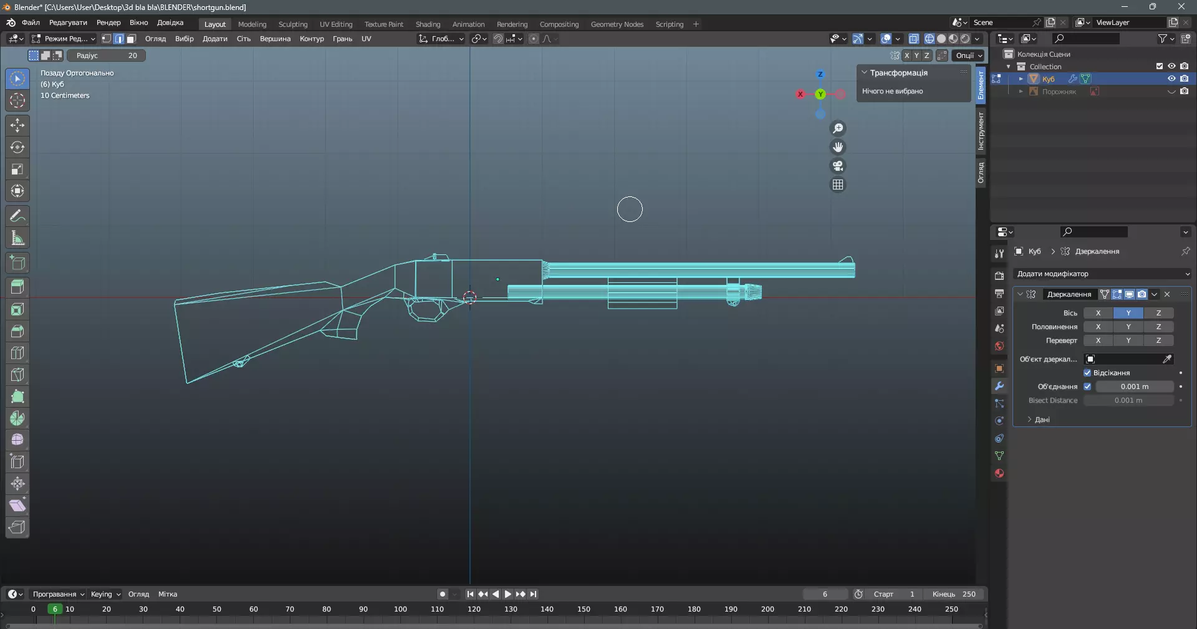Select the Cursor tool in toolbar
1197x629 pixels.
(x=17, y=100)
